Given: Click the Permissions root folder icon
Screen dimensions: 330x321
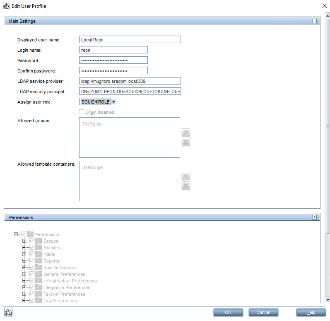Looking at the screenshot, I should (30, 234).
